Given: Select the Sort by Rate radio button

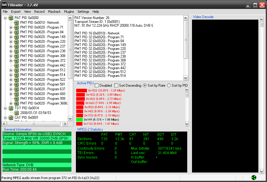Looking at the screenshot, I should (145, 86).
